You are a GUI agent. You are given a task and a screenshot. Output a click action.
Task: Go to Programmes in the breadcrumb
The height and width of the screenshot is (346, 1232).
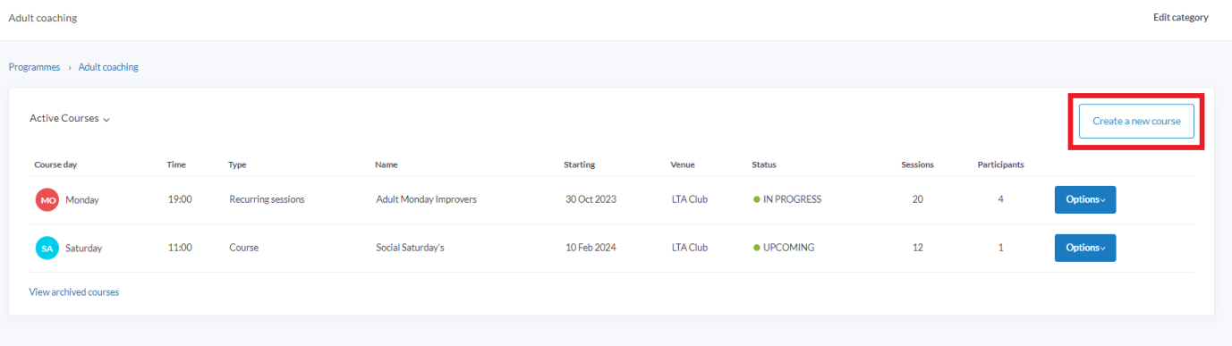click(34, 67)
